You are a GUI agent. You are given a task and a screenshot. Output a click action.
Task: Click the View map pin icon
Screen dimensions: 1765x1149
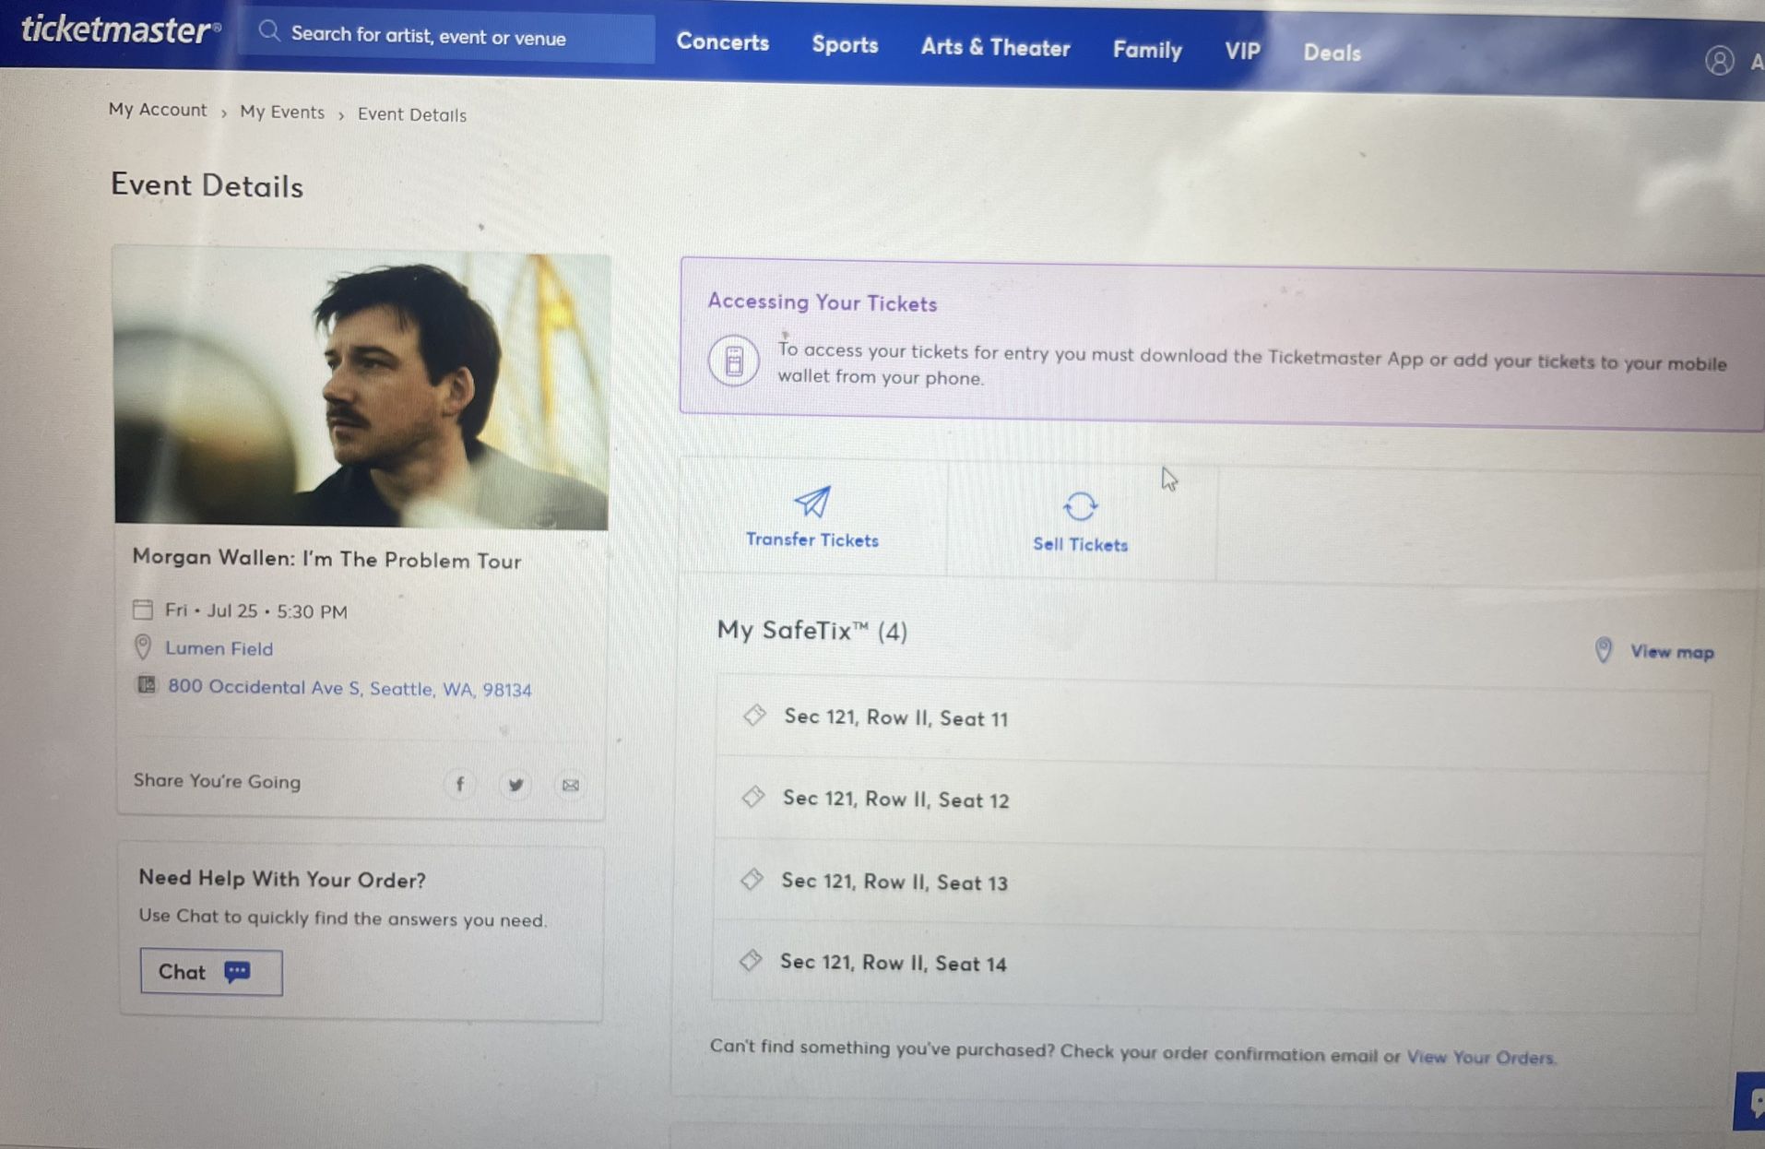click(x=1604, y=650)
